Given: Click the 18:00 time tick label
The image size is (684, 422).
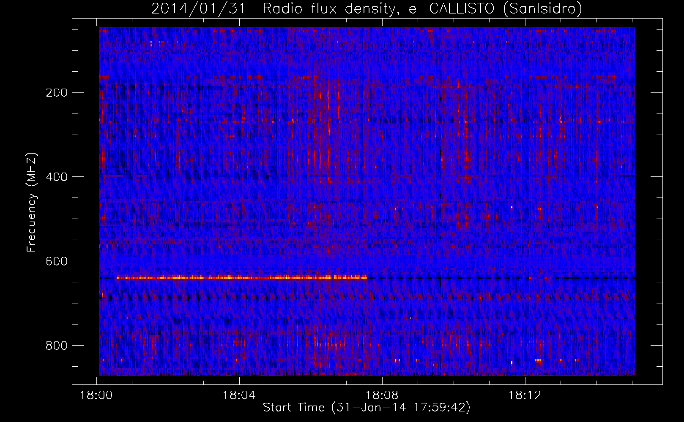Looking at the screenshot, I should [96, 395].
